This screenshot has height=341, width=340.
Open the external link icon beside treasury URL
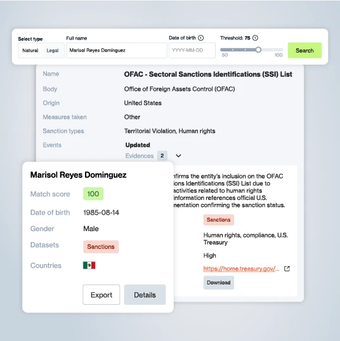click(287, 269)
